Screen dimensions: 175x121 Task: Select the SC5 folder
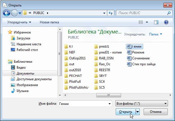[99, 88]
